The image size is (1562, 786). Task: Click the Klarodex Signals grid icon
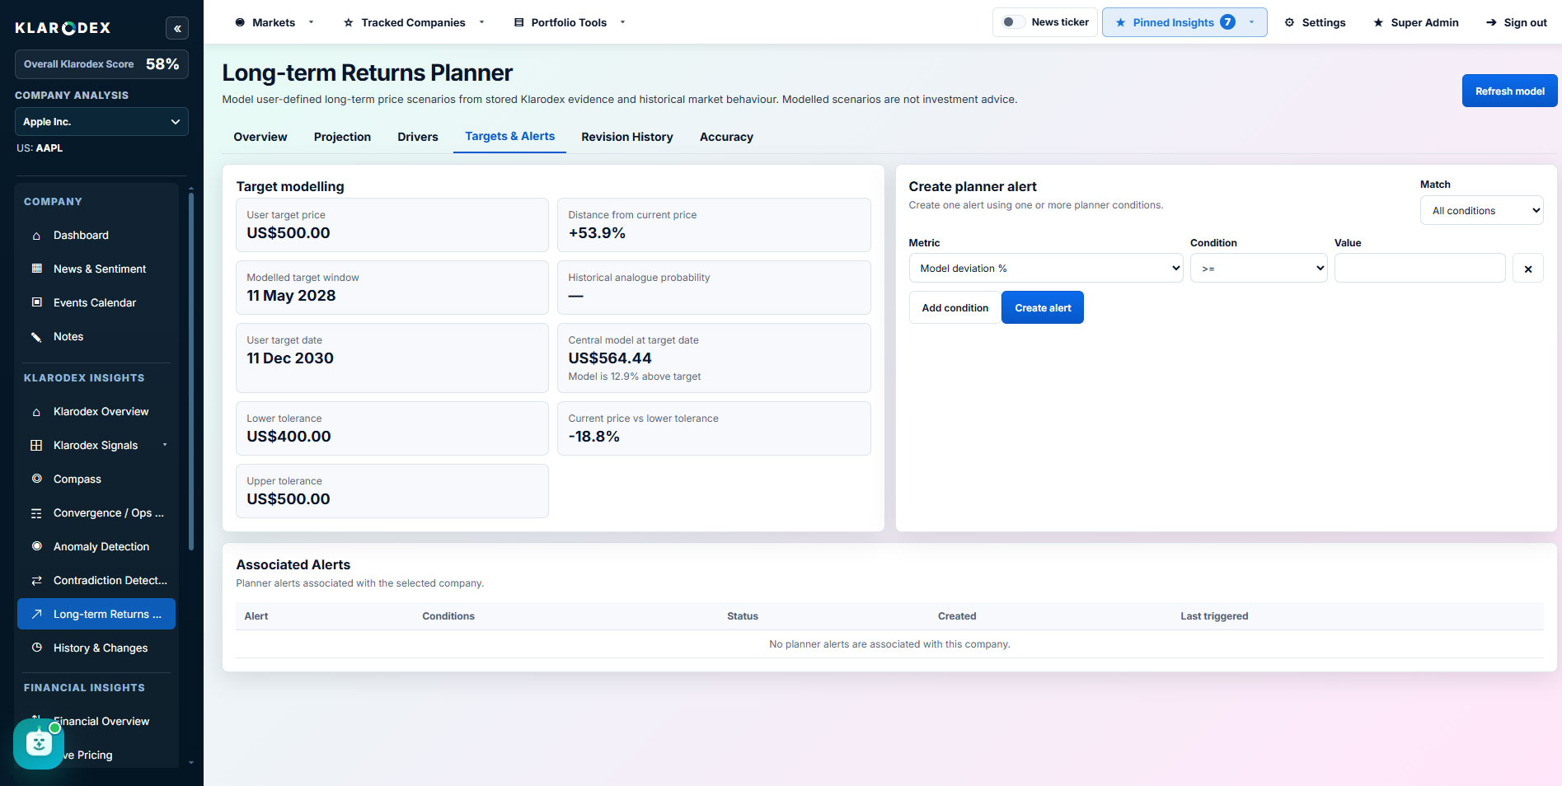pyautogui.click(x=36, y=445)
